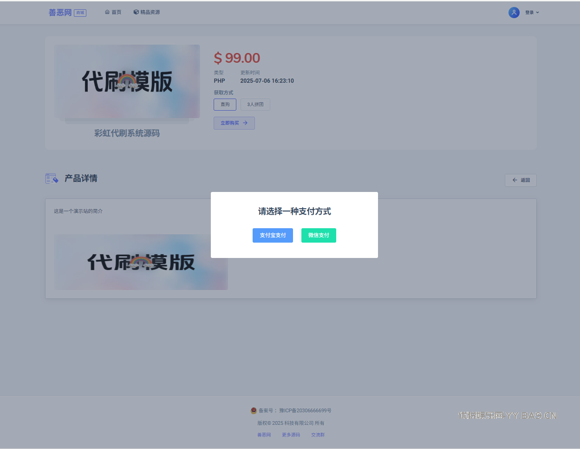Click the 善恶网 site logo
The image size is (580, 449).
point(60,13)
